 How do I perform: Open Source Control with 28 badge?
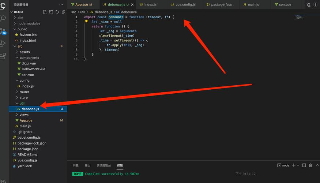click(x=3, y=31)
